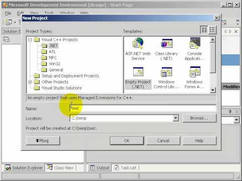The height and width of the screenshot is (181, 242).
Task: Expand the Other Projects tree node
Action: tap(30, 82)
